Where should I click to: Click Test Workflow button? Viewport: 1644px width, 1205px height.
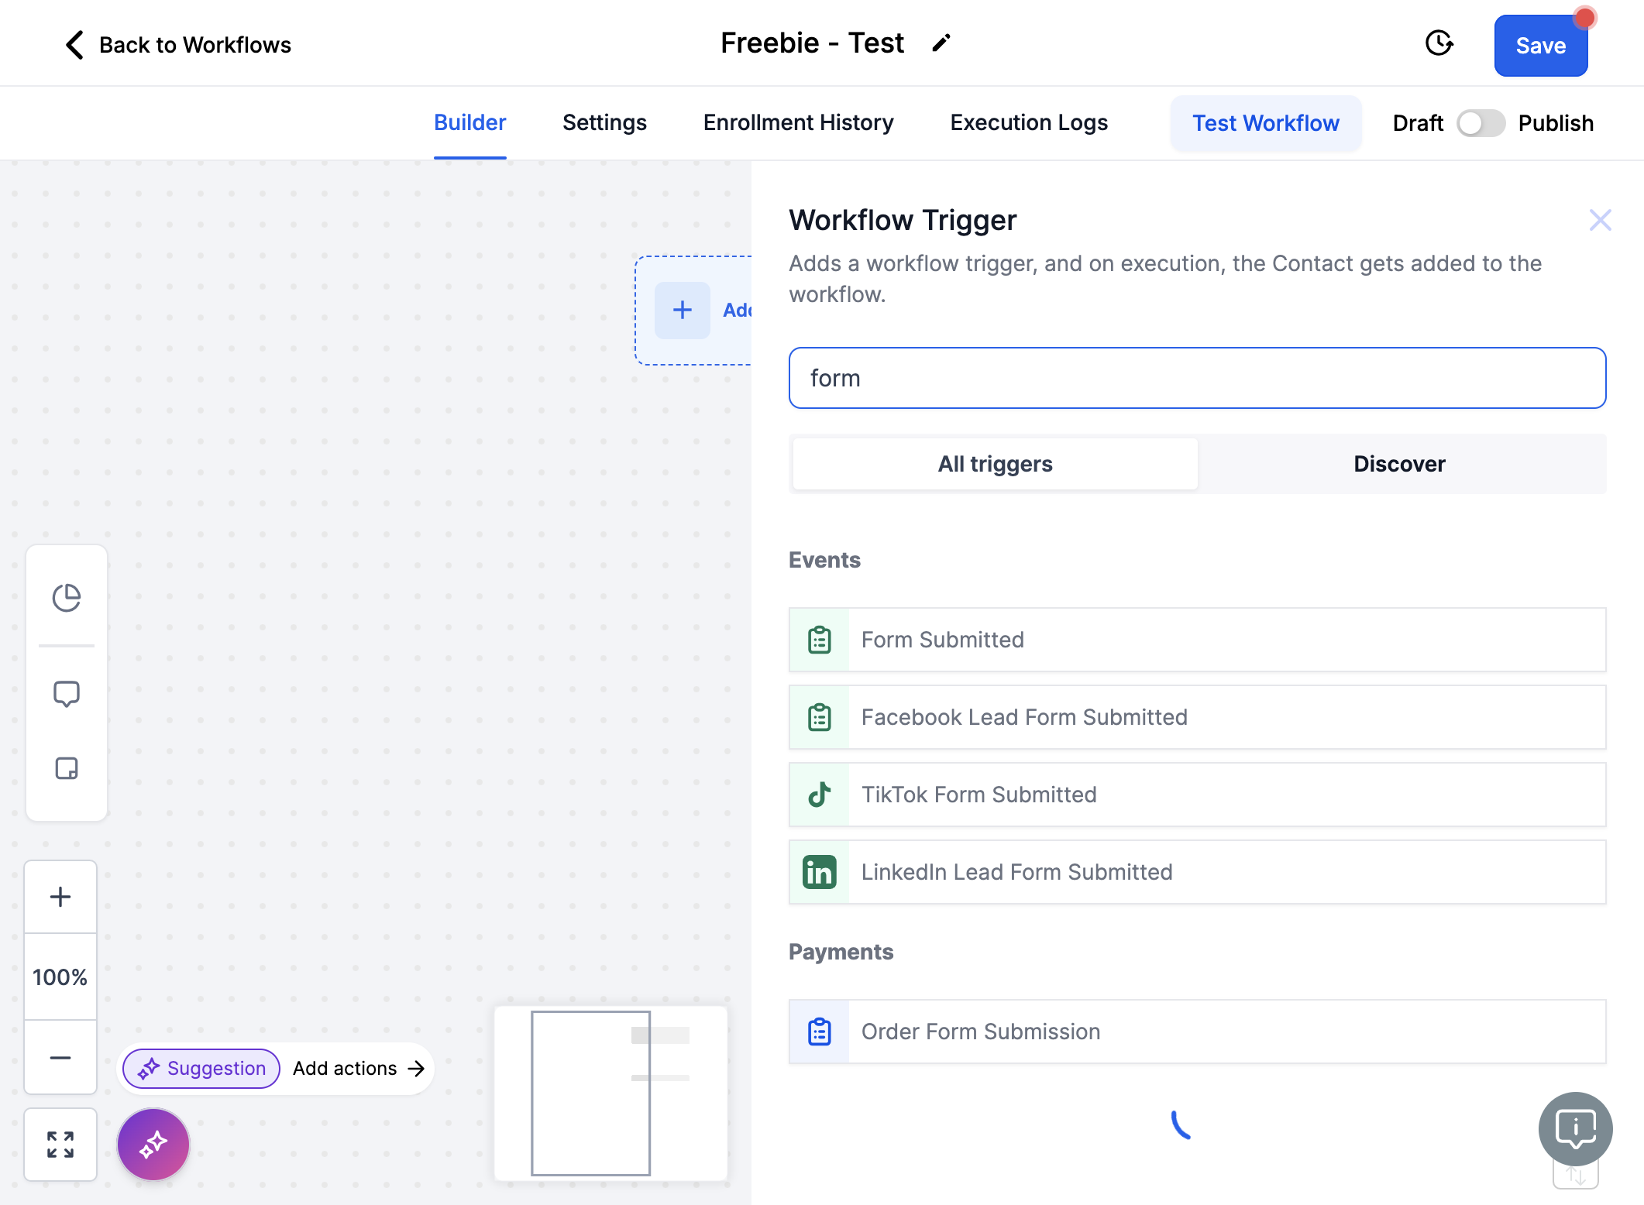pyautogui.click(x=1265, y=123)
